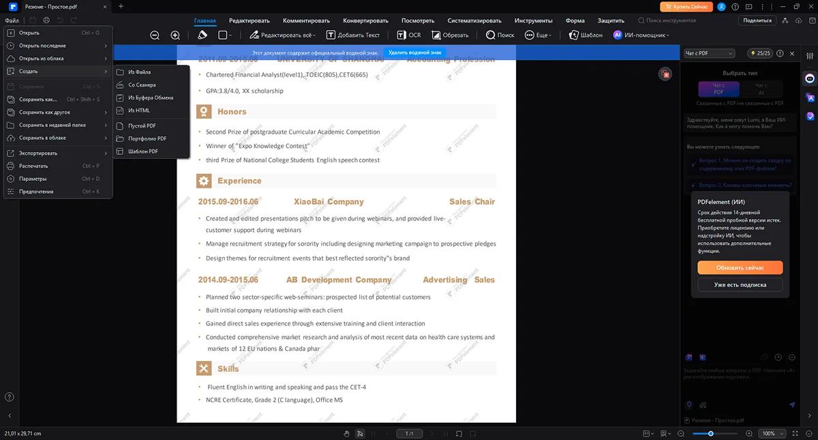This screenshot has width=818, height=440.
Task: Choose Пустой PDF
Action: [x=152, y=126]
